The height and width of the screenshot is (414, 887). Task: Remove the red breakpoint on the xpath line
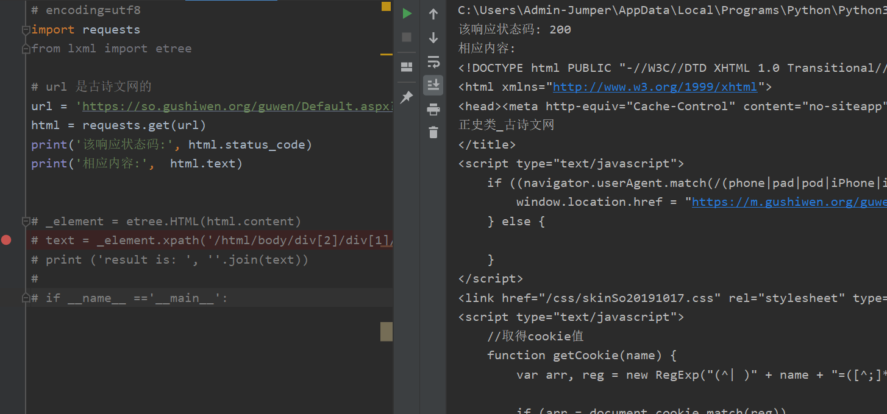point(6,240)
